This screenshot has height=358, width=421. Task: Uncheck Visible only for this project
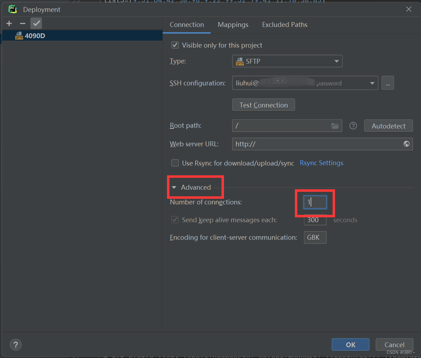coord(175,45)
